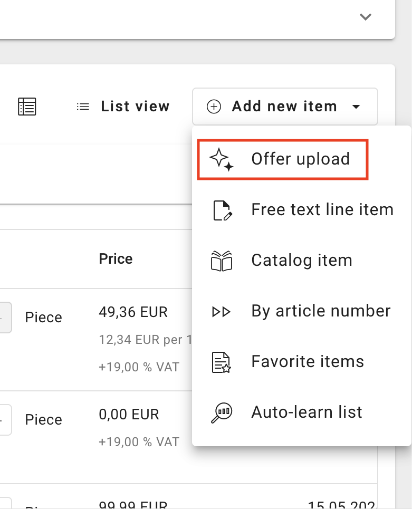
Task: Select Offer upload from the menu
Action: tap(300, 159)
